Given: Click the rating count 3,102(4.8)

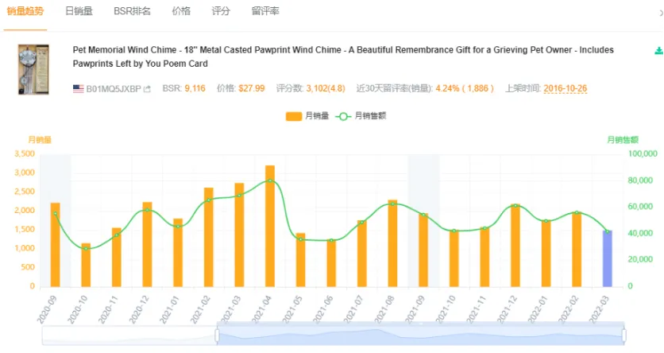Looking at the screenshot, I should 326,88.
